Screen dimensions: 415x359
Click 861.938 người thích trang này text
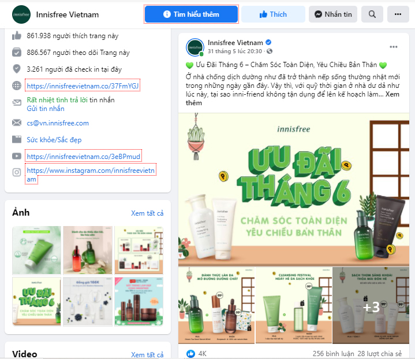point(73,36)
